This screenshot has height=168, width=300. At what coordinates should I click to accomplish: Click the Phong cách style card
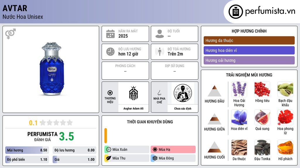pos(125,71)
